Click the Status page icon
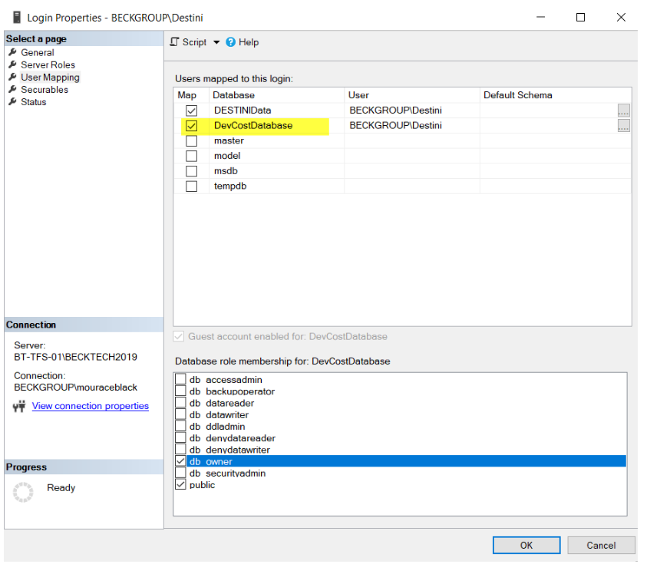The width and height of the screenshot is (650, 564). tap(14, 101)
